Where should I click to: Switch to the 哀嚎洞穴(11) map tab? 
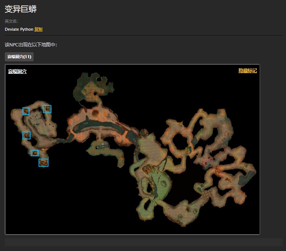pos(19,57)
